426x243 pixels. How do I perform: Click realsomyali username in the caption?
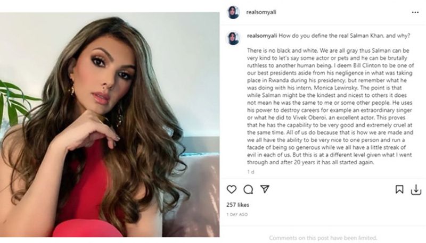[x=262, y=36]
